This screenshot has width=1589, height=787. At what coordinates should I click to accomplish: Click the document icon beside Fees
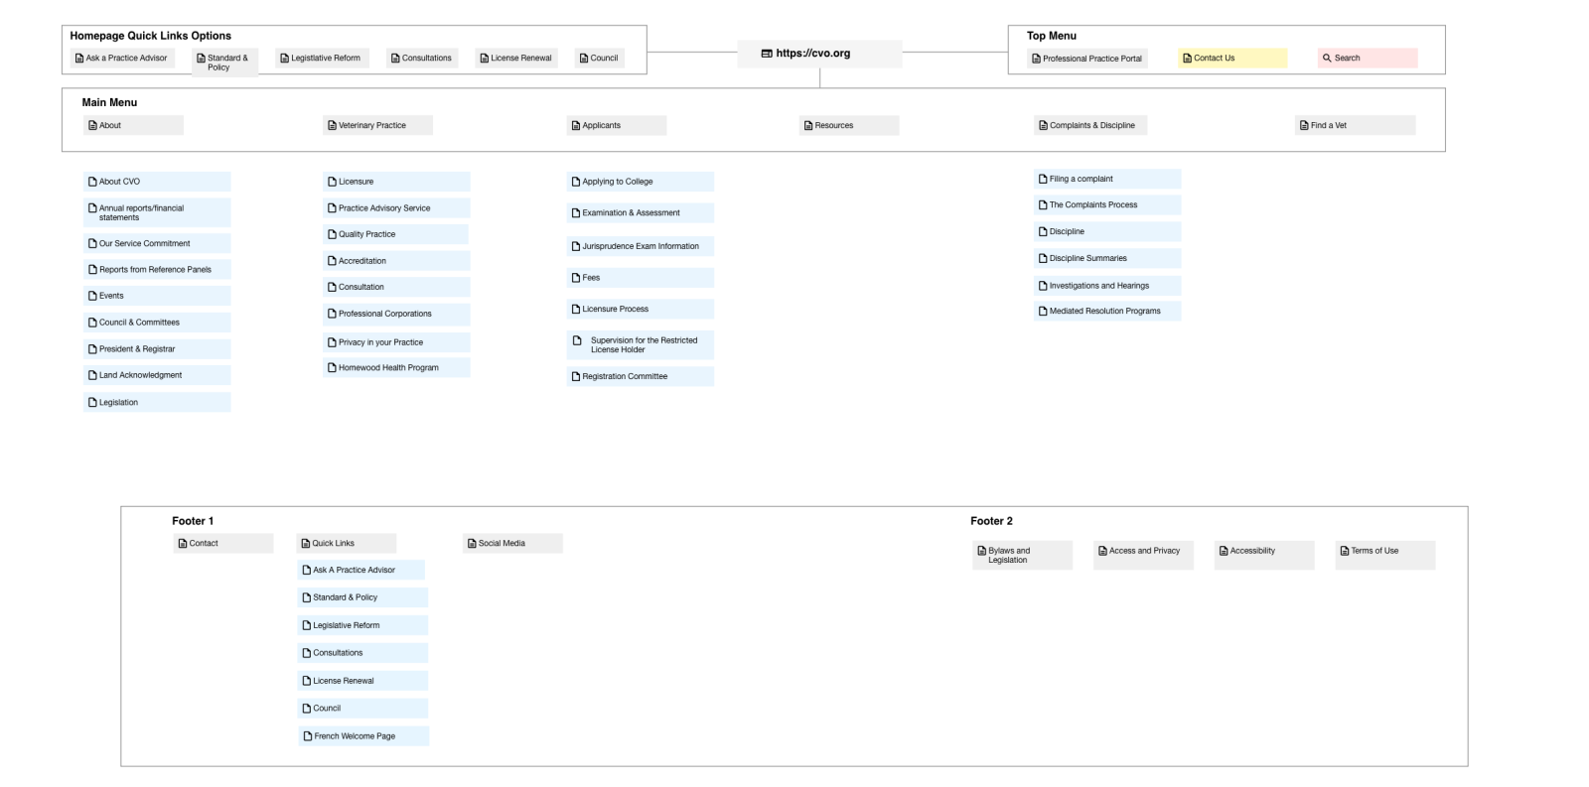pos(576,278)
